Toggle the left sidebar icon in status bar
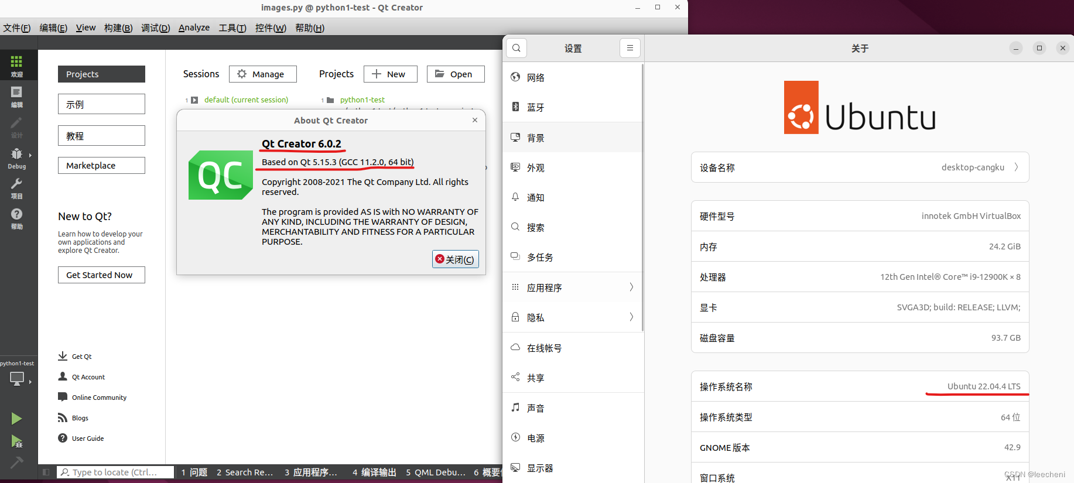Viewport: 1074px width, 483px height. 46,472
